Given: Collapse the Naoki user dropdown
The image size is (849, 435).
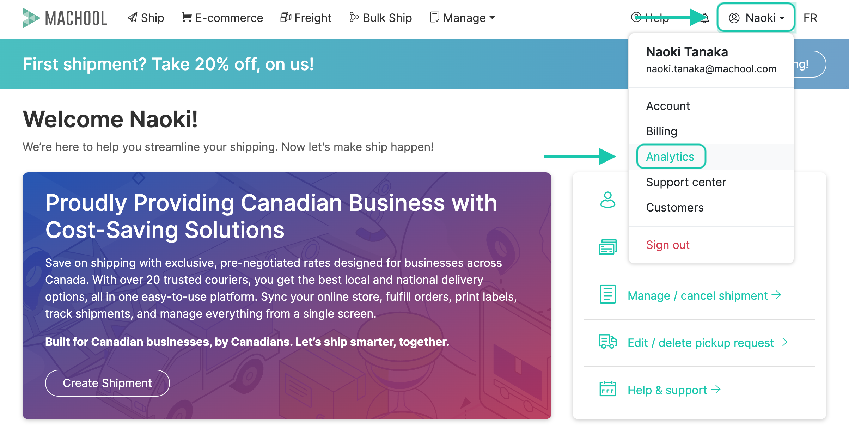Looking at the screenshot, I should (756, 18).
